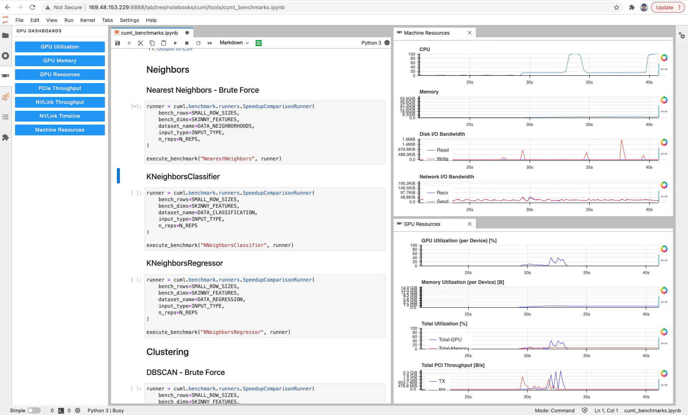Open the extension manager puzzle icon

pyautogui.click(x=5, y=137)
